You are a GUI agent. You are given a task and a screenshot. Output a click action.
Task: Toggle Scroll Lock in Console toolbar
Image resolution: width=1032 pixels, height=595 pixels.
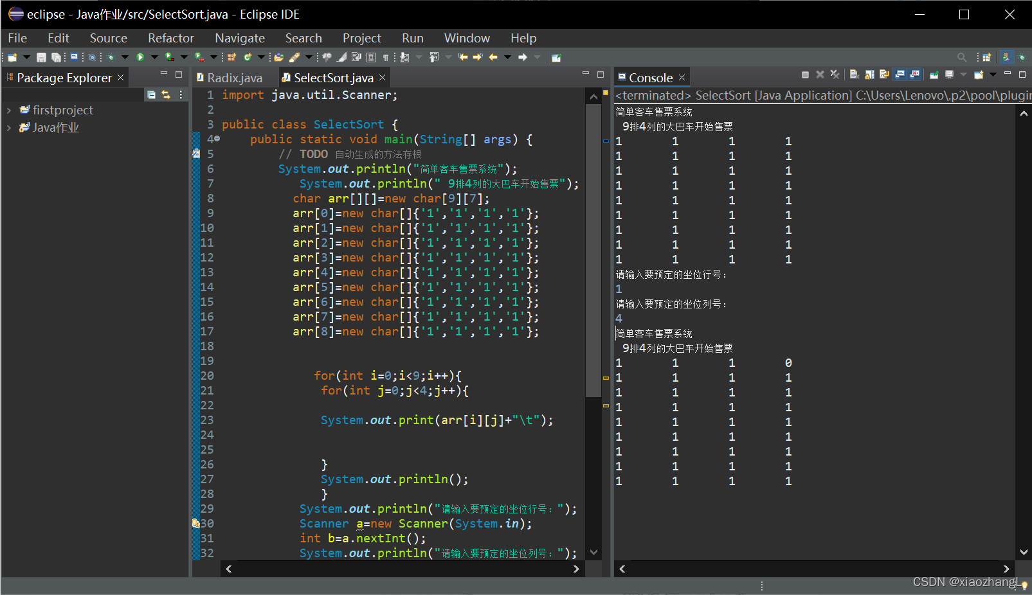coord(869,75)
